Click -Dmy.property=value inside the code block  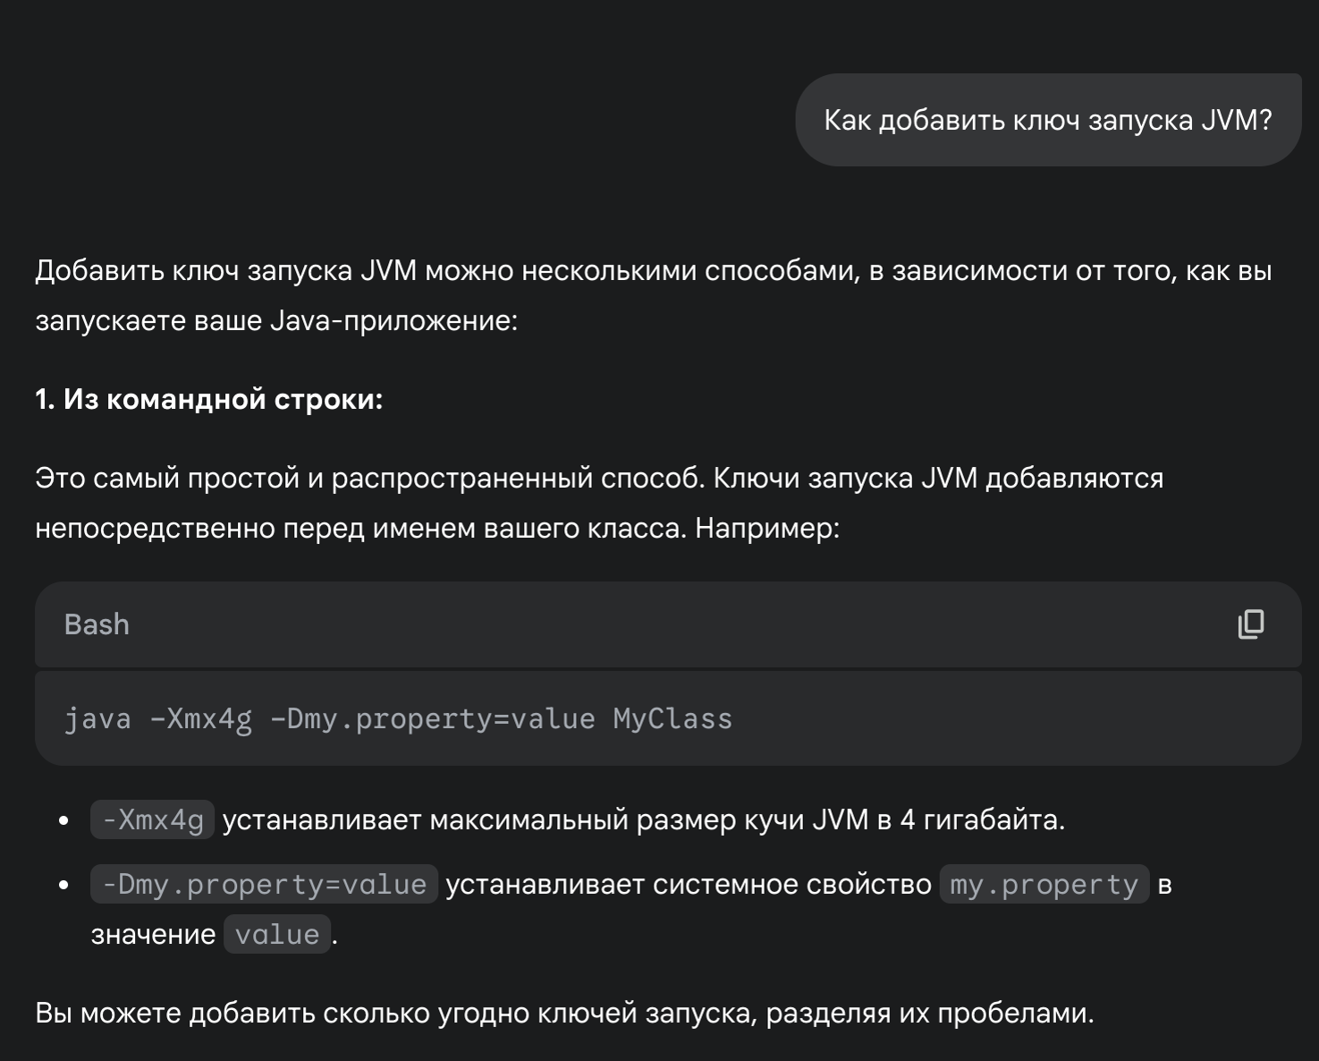tap(432, 718)
